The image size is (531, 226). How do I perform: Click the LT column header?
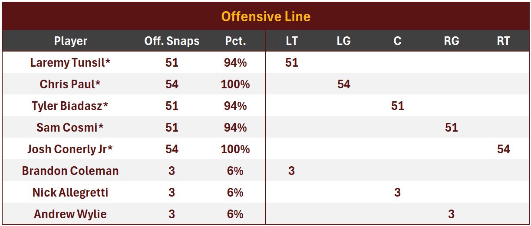tap(292, 41)
